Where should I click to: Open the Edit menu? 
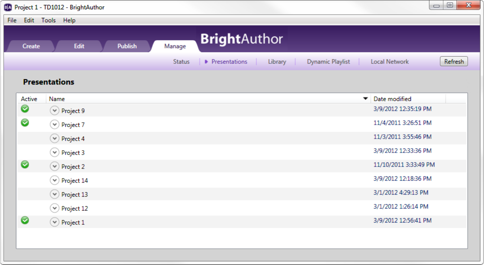pyautogui.click(x=29, y=20)
